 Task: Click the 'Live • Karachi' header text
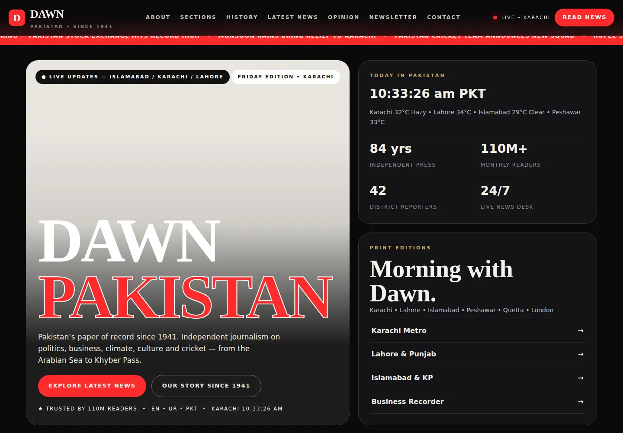pyautogui.click(x=525, y=18)
